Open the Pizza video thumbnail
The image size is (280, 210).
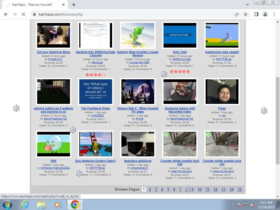click(222, 91)
